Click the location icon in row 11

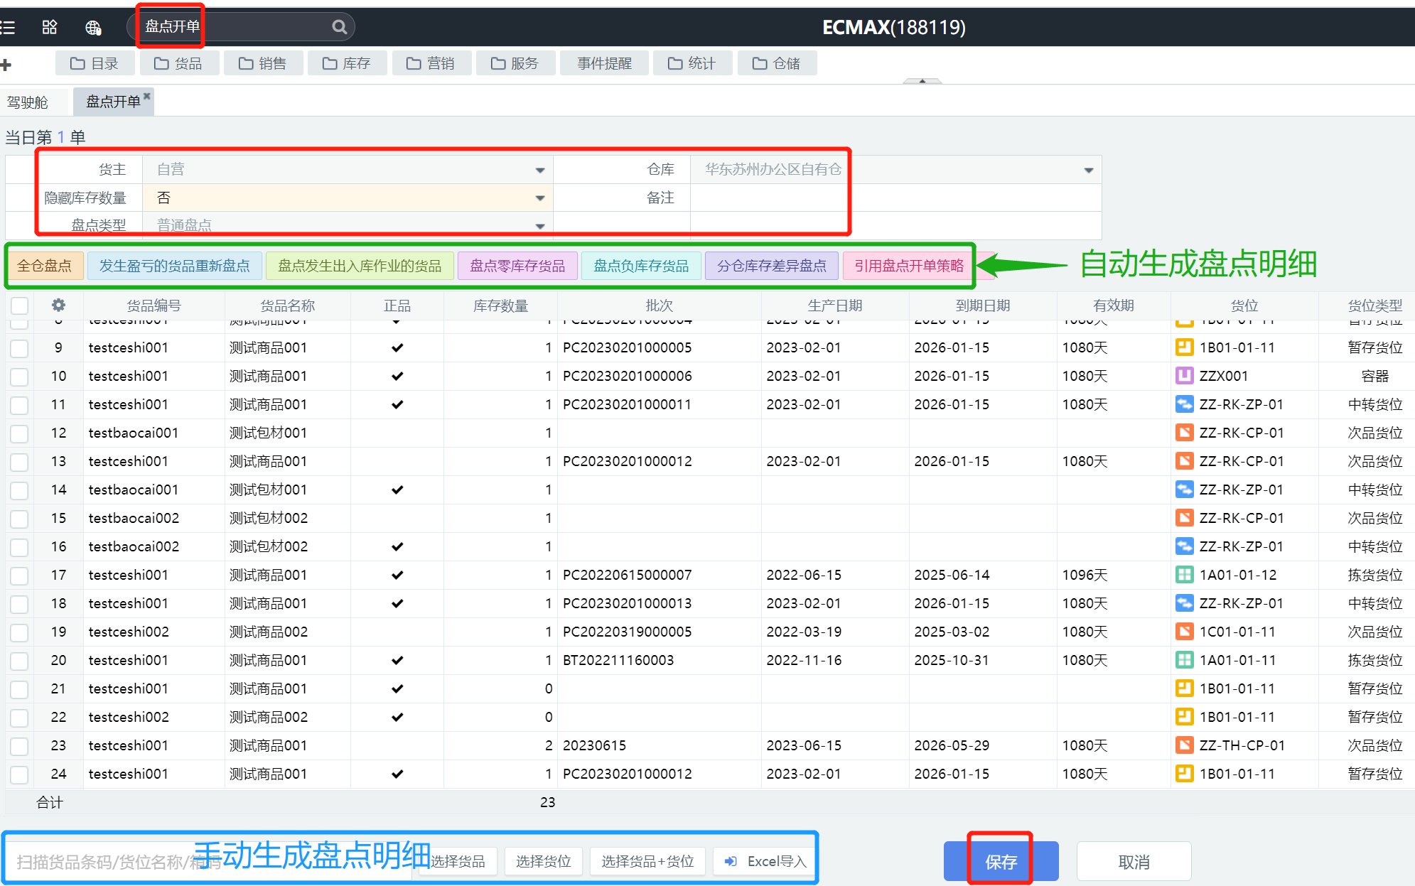click(x=1184, y=404)
